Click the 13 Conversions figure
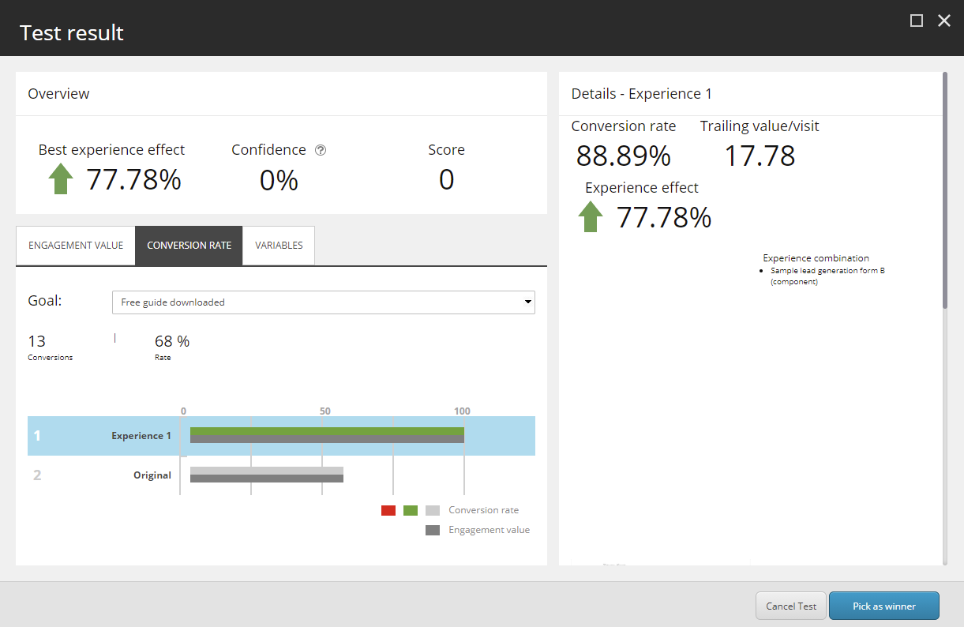This screenshot has width=964, height=627. [x=37, y=341]
